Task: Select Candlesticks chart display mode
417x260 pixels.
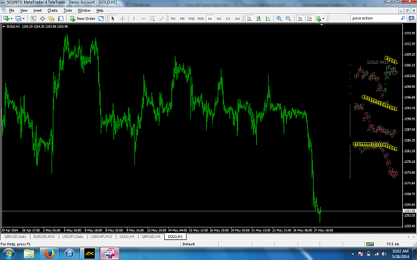Action: [x=258, y=19]
